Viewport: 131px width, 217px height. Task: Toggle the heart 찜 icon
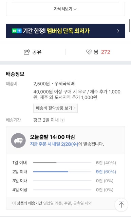tap(89, 52)
